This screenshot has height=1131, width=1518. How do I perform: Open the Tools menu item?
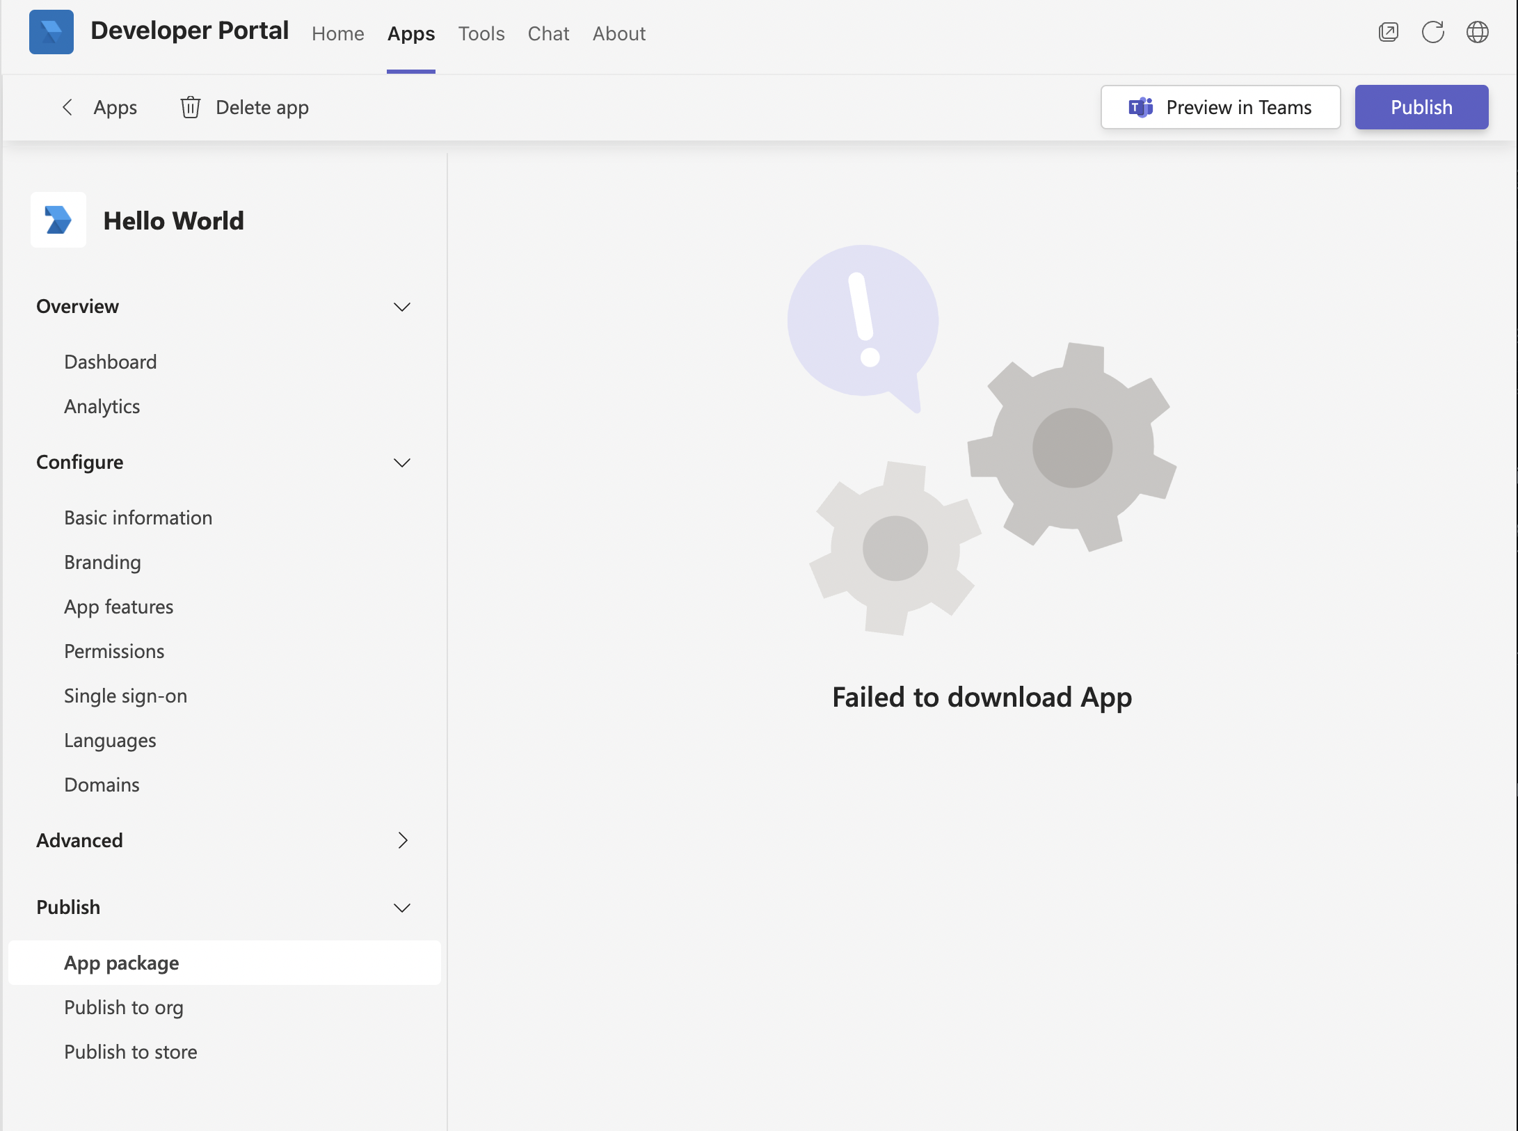coord(481,33)
